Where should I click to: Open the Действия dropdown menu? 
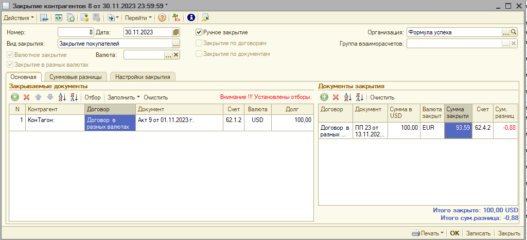(19, 17)
